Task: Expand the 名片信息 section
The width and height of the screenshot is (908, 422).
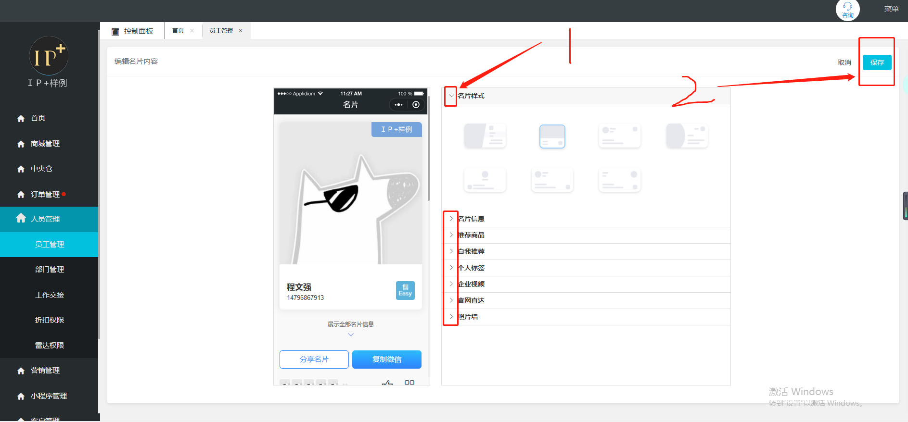Action: [451, 219]
